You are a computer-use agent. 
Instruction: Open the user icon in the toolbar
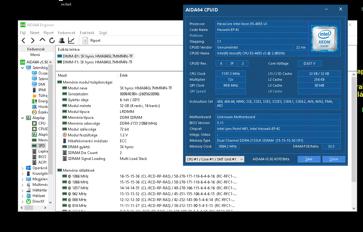62,41
